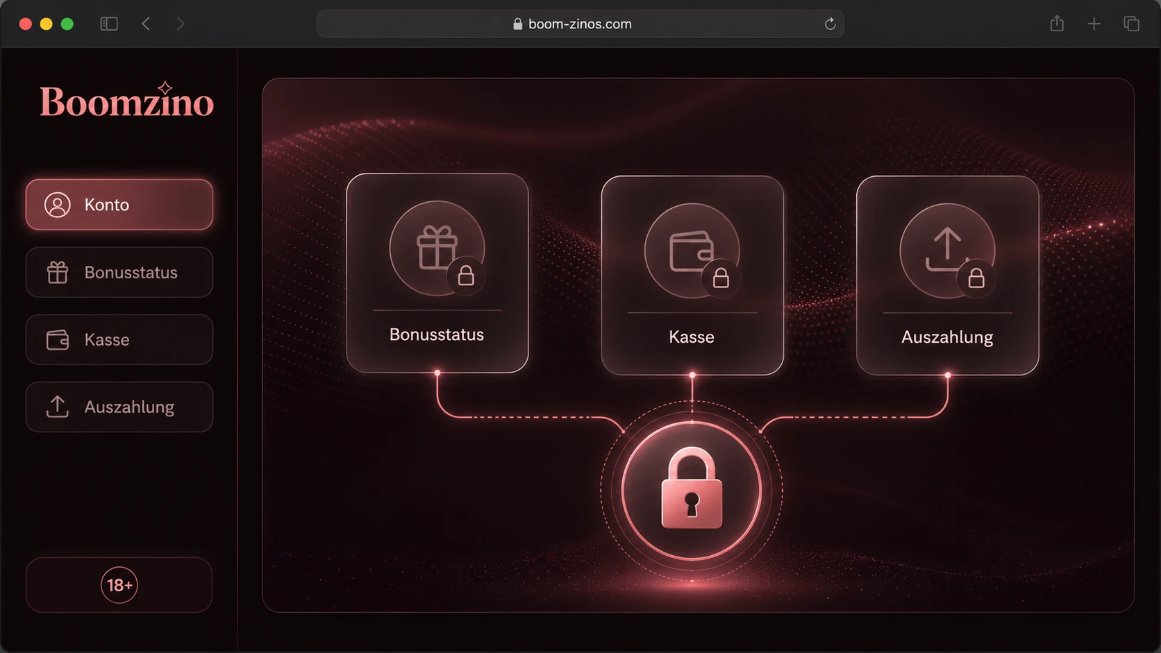Click the address bar padlock icon
The width and height of the screenshot is (1161, 653).
click(517, 24)
